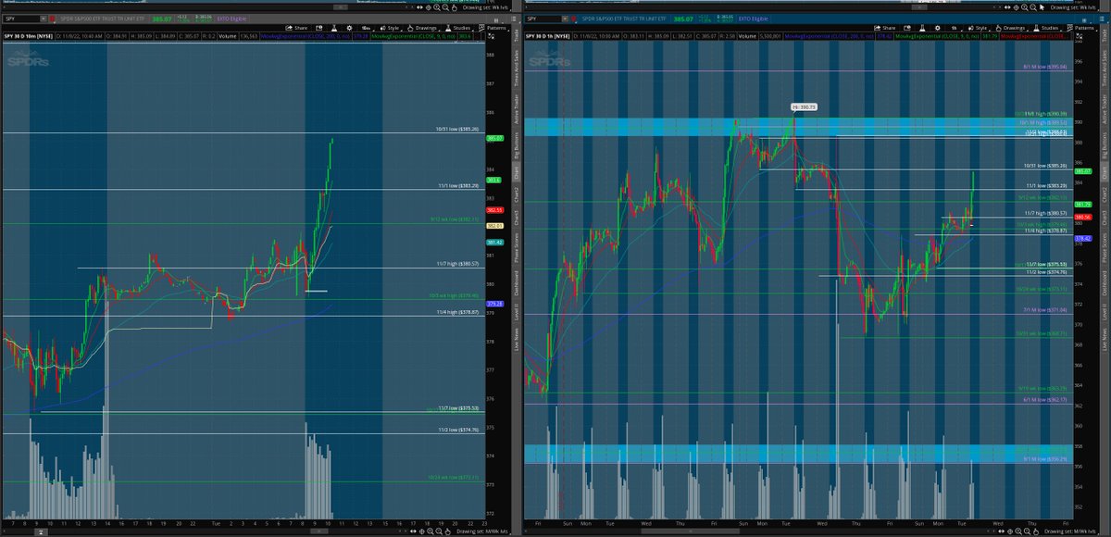Open the Style menu on the 10m chart

point(391,28)
